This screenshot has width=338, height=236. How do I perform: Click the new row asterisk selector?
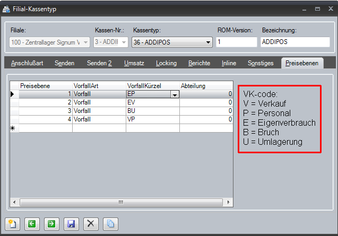pyautogui.click(x=14, y=128)
